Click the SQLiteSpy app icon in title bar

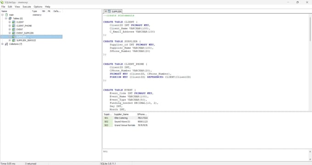click(x=2, y=2)
